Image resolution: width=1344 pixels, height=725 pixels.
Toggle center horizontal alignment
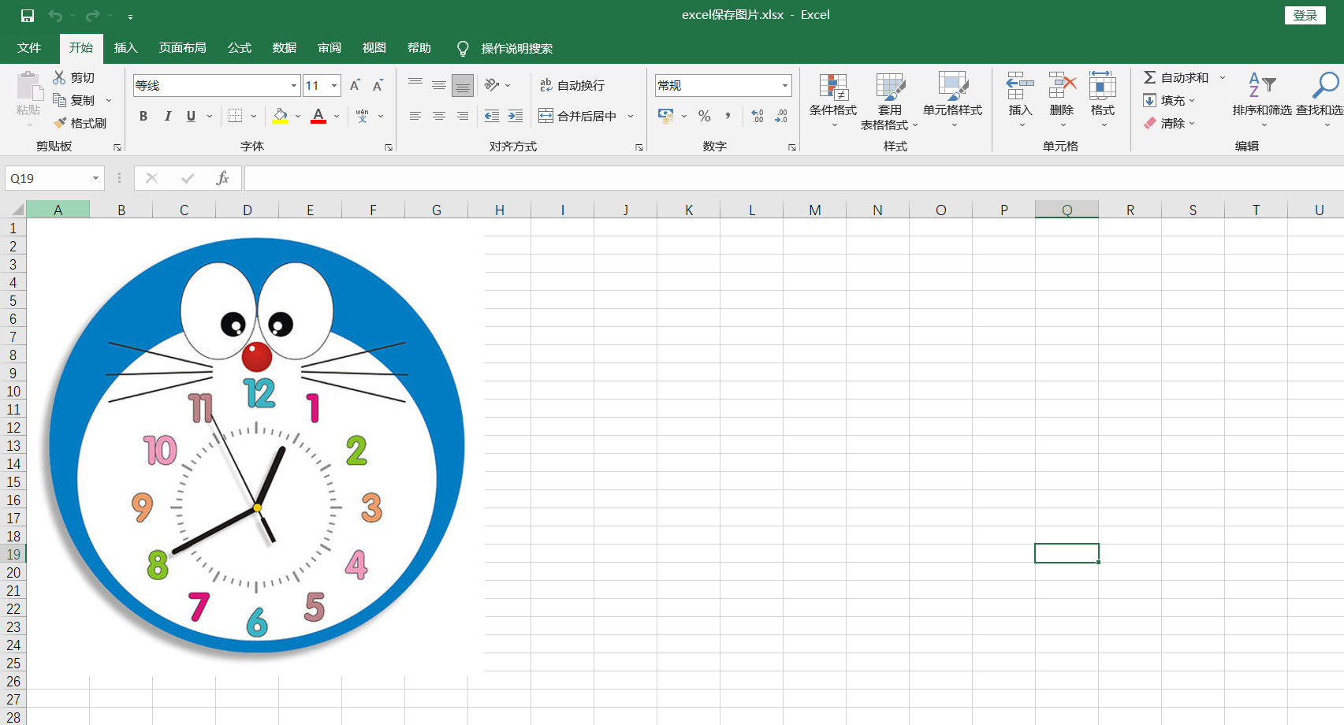click(439, 116)
